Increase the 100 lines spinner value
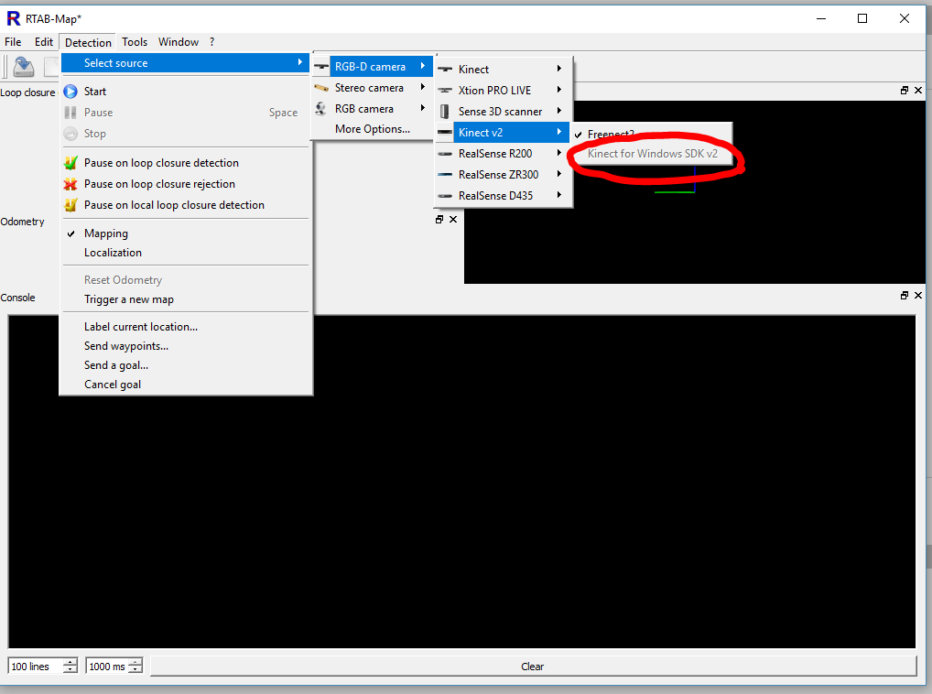The image size is (932, 694). pos(70,663)
